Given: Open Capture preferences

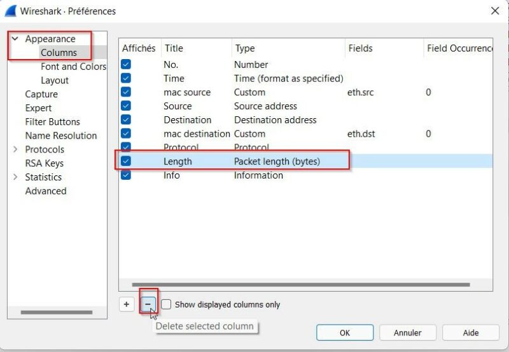Looking at the screenshot, I should coord(41,94).
